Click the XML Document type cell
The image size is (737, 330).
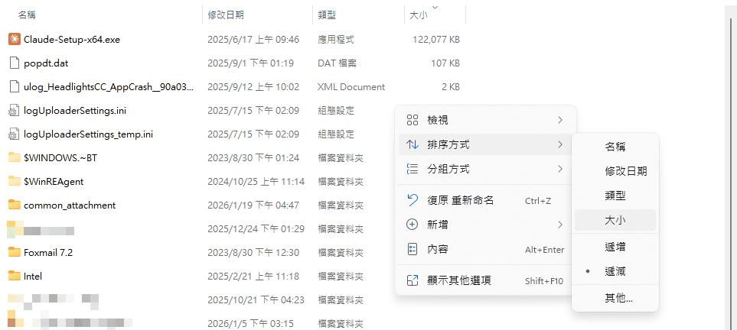(351, 87)
